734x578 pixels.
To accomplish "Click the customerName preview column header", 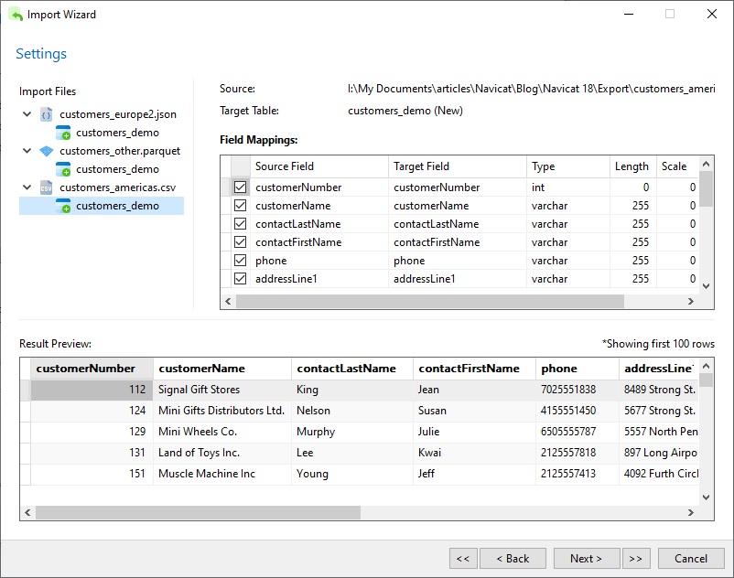I will coord(222,369).
